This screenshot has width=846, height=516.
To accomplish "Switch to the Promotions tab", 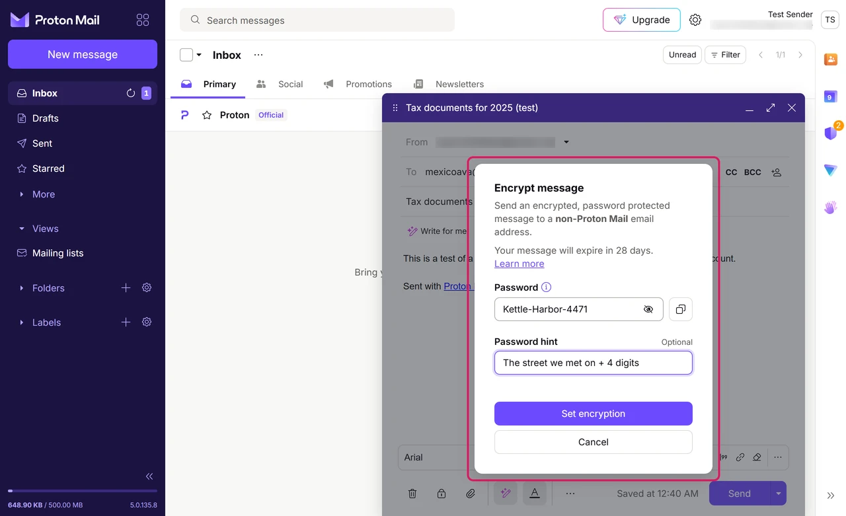I will [x=358, y=84].
